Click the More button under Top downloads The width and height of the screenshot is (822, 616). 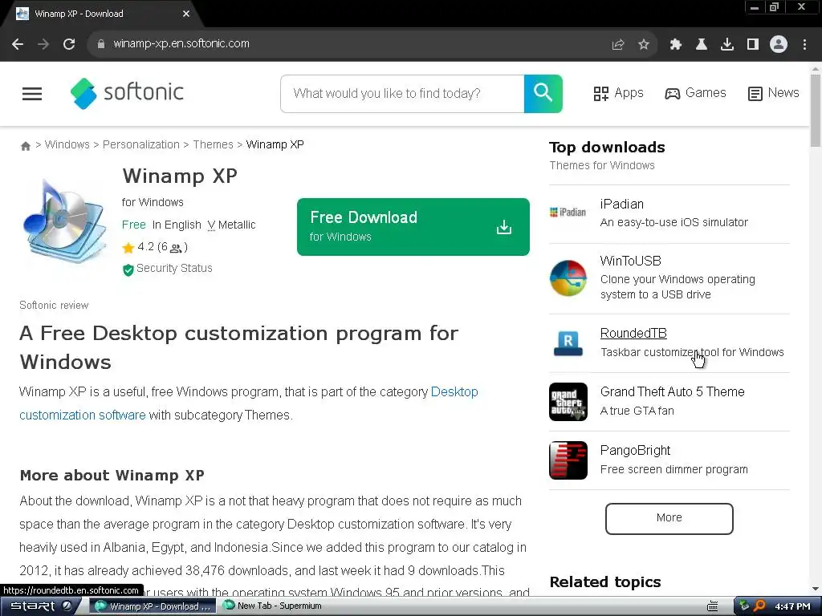pyautogui.click(x=669, y=519)
